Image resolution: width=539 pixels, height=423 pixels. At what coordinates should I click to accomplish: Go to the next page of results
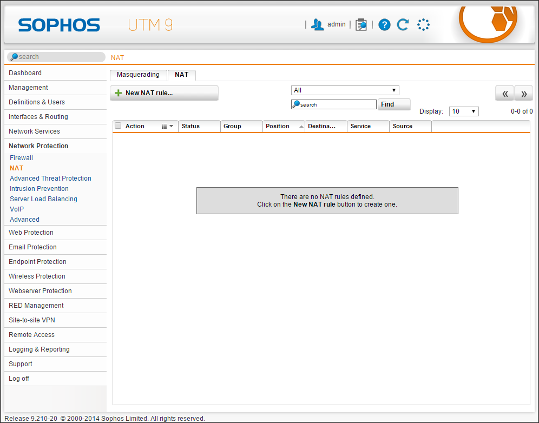pyautogui.click(x=523, y=94)
